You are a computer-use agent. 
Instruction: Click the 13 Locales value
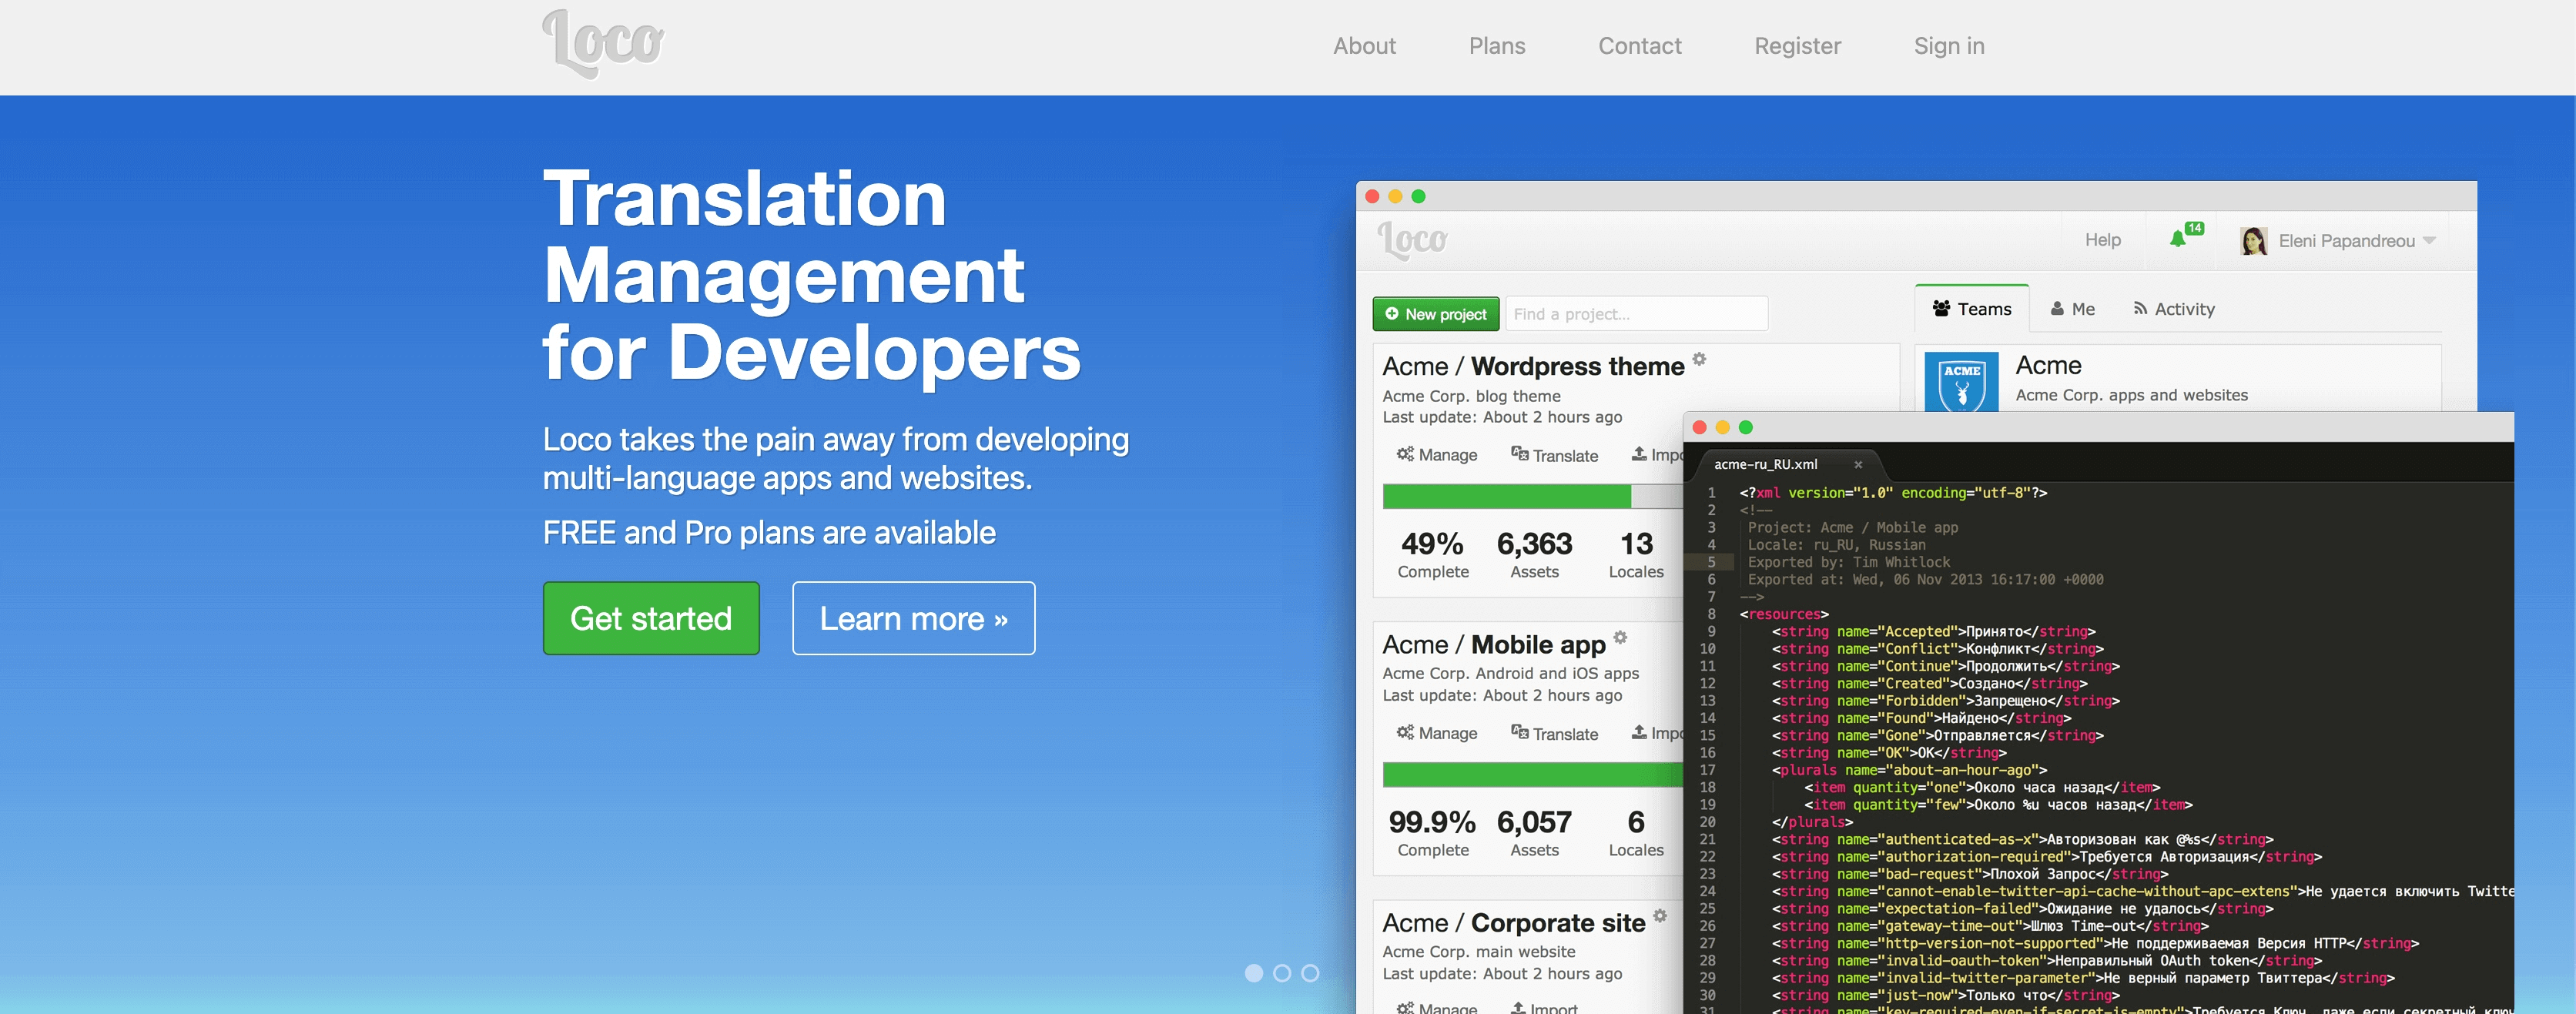(x=1636, y=544)
